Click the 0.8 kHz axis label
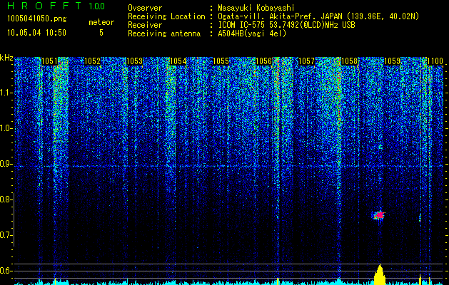449x285 pixels. [x=6, y=199]
